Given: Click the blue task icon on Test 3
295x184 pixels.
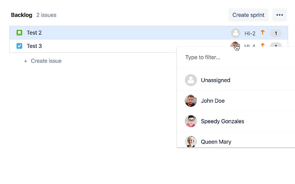Looking at the screenshot, I should coord(19,46).
